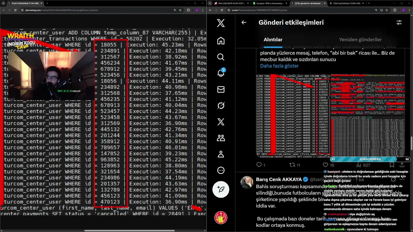Click the compose post feather button
Viewport: 413px width, 232px height.
221,189
